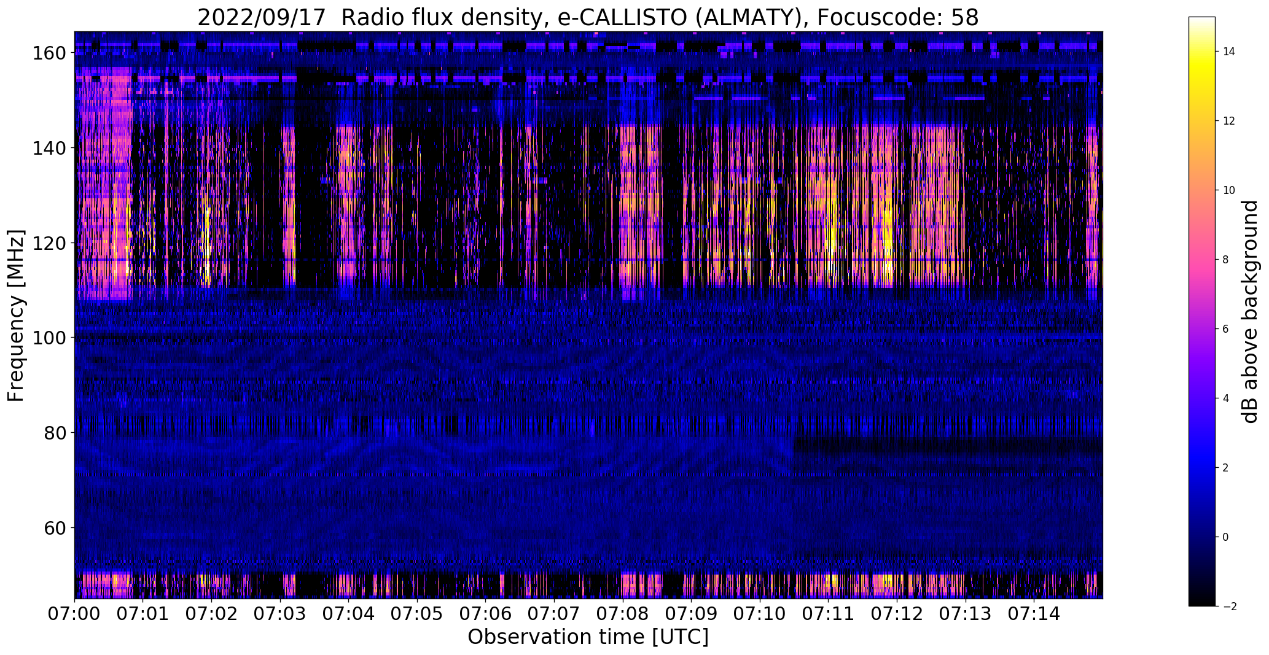Click the plot title mentioning e-CALLISTO (ALMATY)
This screenshot has width=1269, height=655.
588,17
